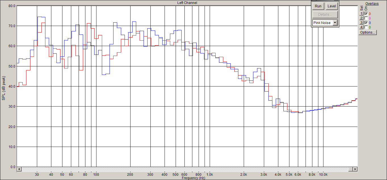This screenshot has width=387, height=180.
Task: Start the measurement with Run button
Action: point(318,6)
